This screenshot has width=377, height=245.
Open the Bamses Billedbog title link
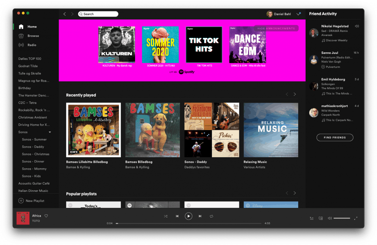click(x=139, y=162)
